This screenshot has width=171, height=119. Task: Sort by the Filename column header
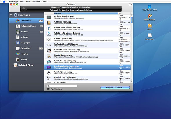86,13
